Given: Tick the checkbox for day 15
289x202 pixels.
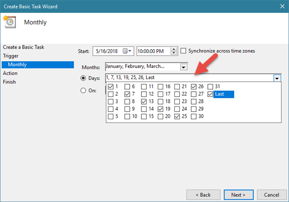Looking at the screenshot, I should [x=144, y=117].
